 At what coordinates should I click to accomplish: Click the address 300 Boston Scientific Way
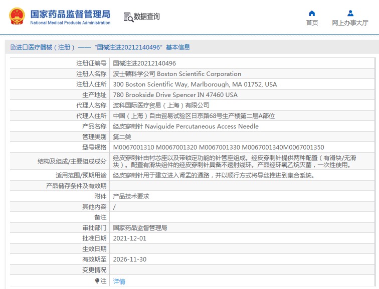pos(195,84)
